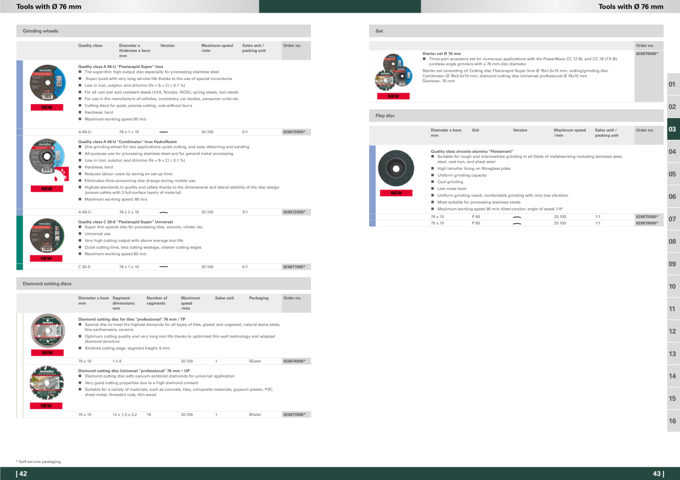Click the diamond disc Universal UP title
The height and width of the screenshot is (480, 680).
click(134, 371)
